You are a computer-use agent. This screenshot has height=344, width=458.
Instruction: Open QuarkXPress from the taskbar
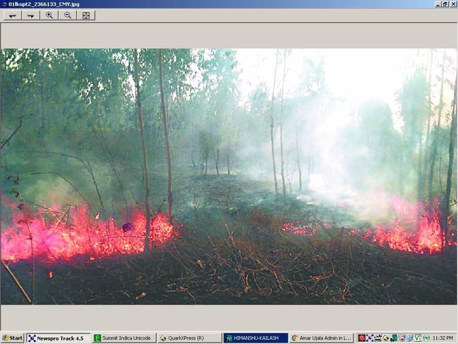click(x=188, y=338)
